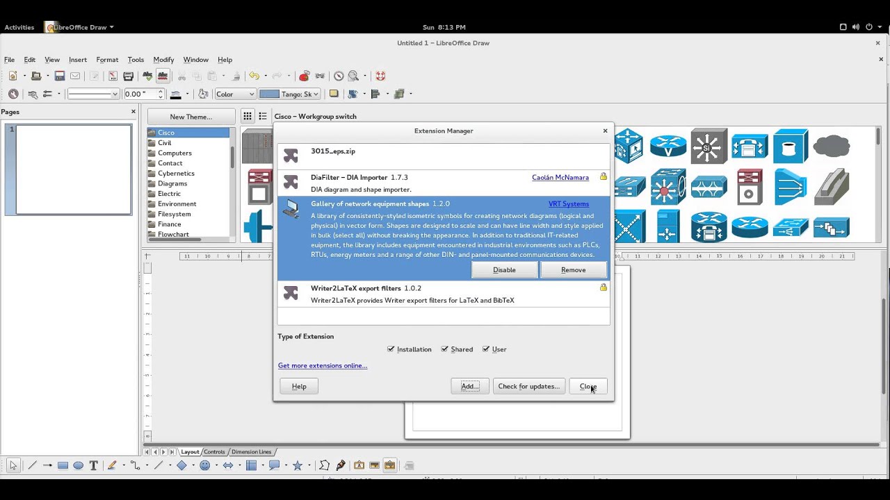
Task: Select the Line tool
Action: [x=32, y=465]
